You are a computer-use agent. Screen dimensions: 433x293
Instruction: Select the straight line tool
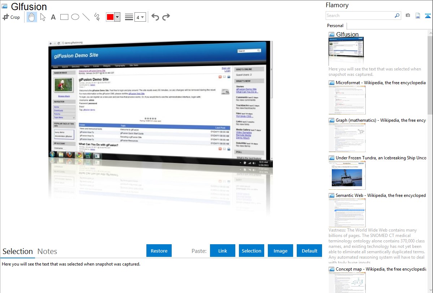pos(86,17)
